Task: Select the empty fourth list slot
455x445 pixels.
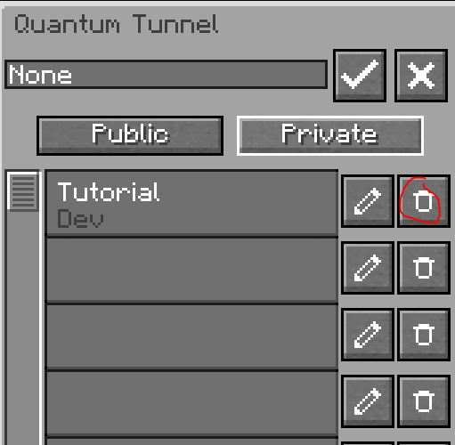Action: (191, 404)
